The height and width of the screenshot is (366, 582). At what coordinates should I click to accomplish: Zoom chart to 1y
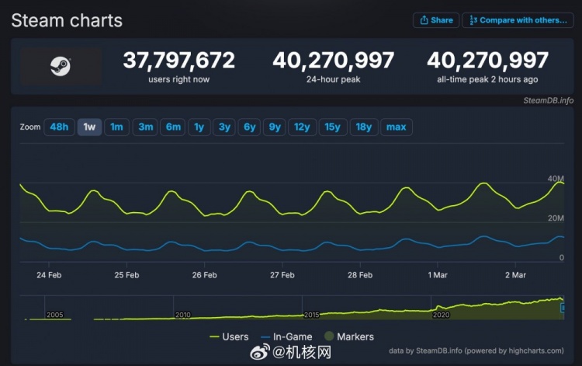point(199,127)
